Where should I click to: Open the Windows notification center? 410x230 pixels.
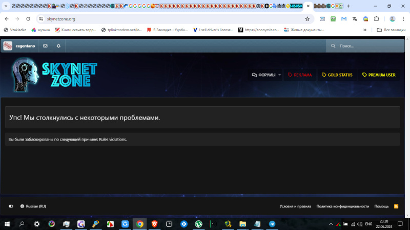click(400, 224)
